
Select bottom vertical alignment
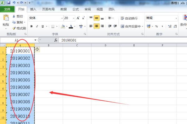click(102, 18)
